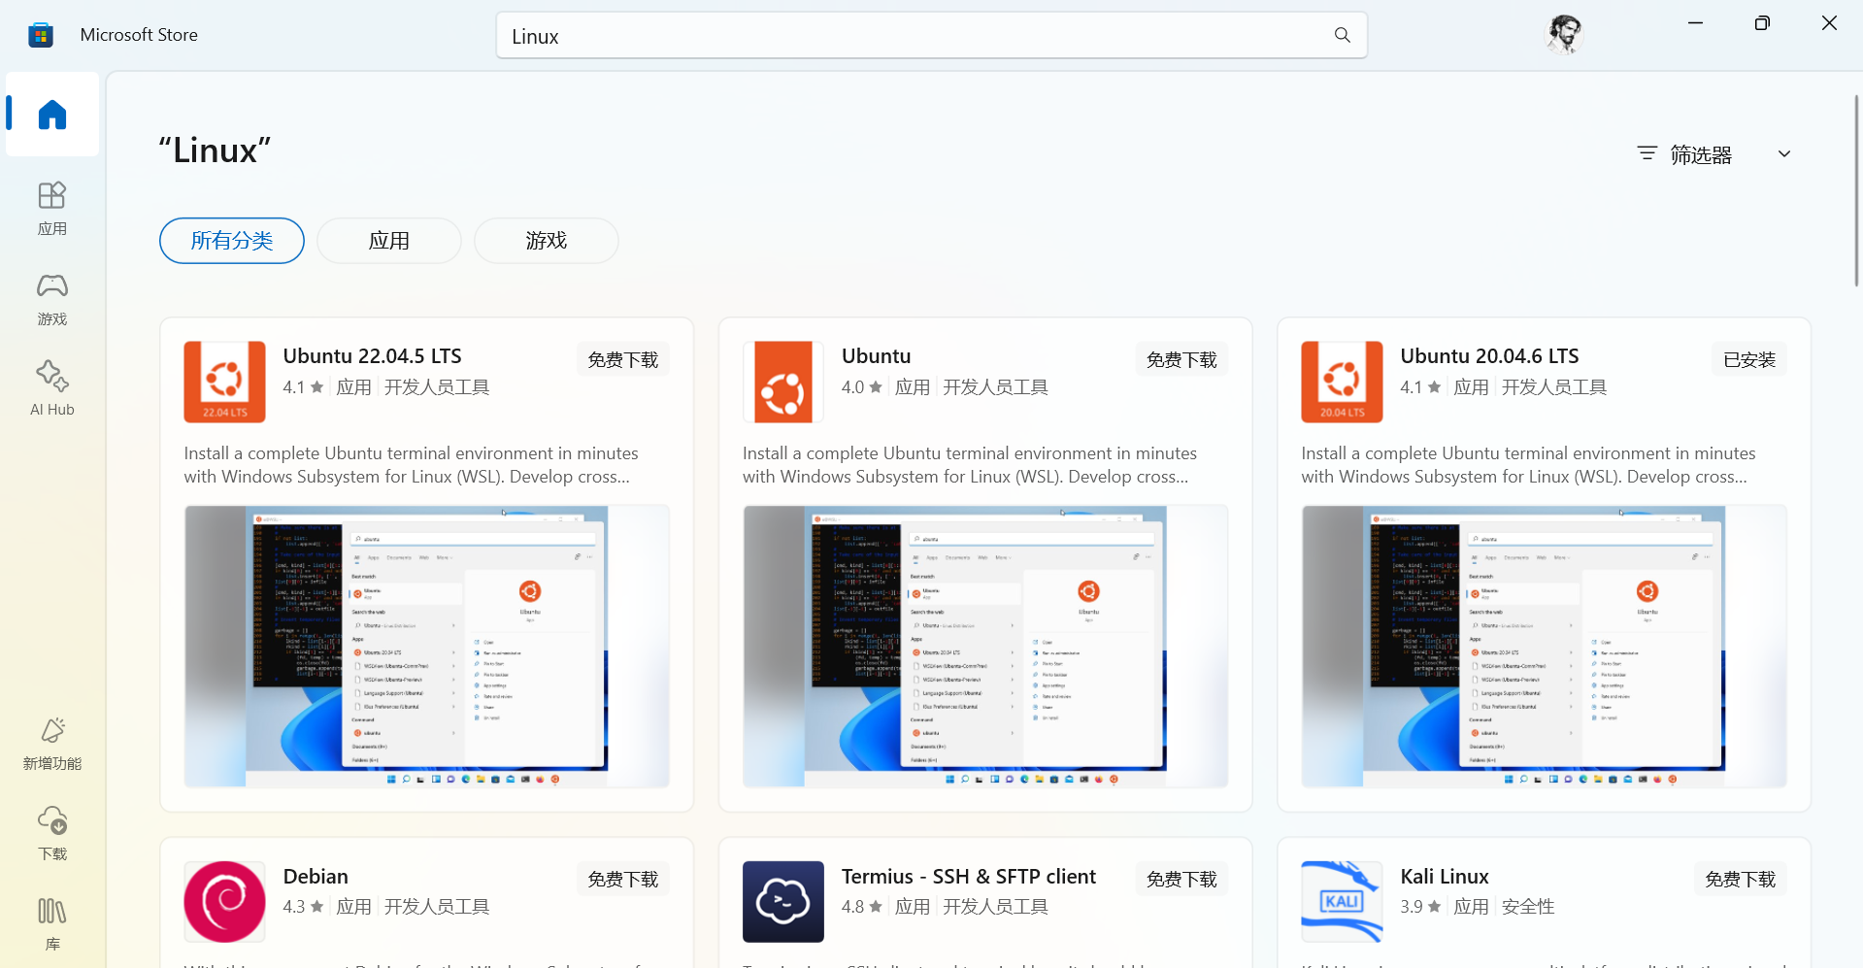The image size is (1863, 968).
Task: Open the Debian app title
Action: (x=316, y=877)
